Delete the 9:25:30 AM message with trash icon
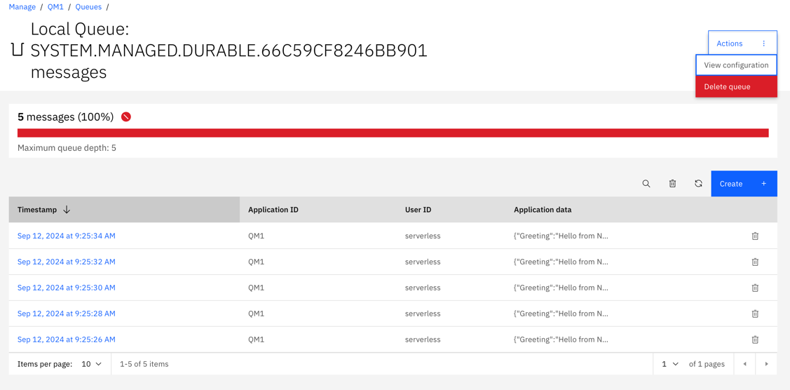 (755, 288)
